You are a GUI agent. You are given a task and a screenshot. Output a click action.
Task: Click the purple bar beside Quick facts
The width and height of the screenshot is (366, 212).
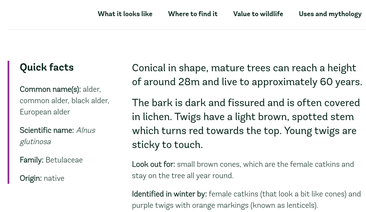9,122
